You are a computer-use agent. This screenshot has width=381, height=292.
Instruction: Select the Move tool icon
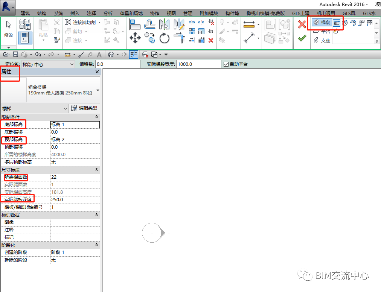(135, 38)
